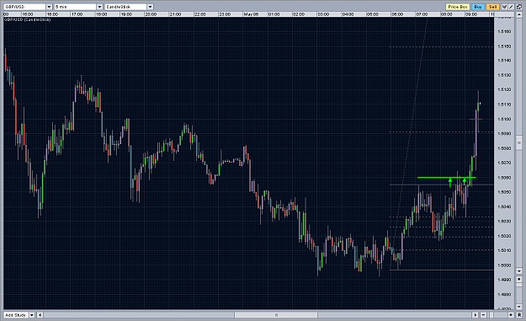The width and height of the screenshot is (526, 321).
Task: Click the 17:00 time axis label
Action: pos(77,14)
